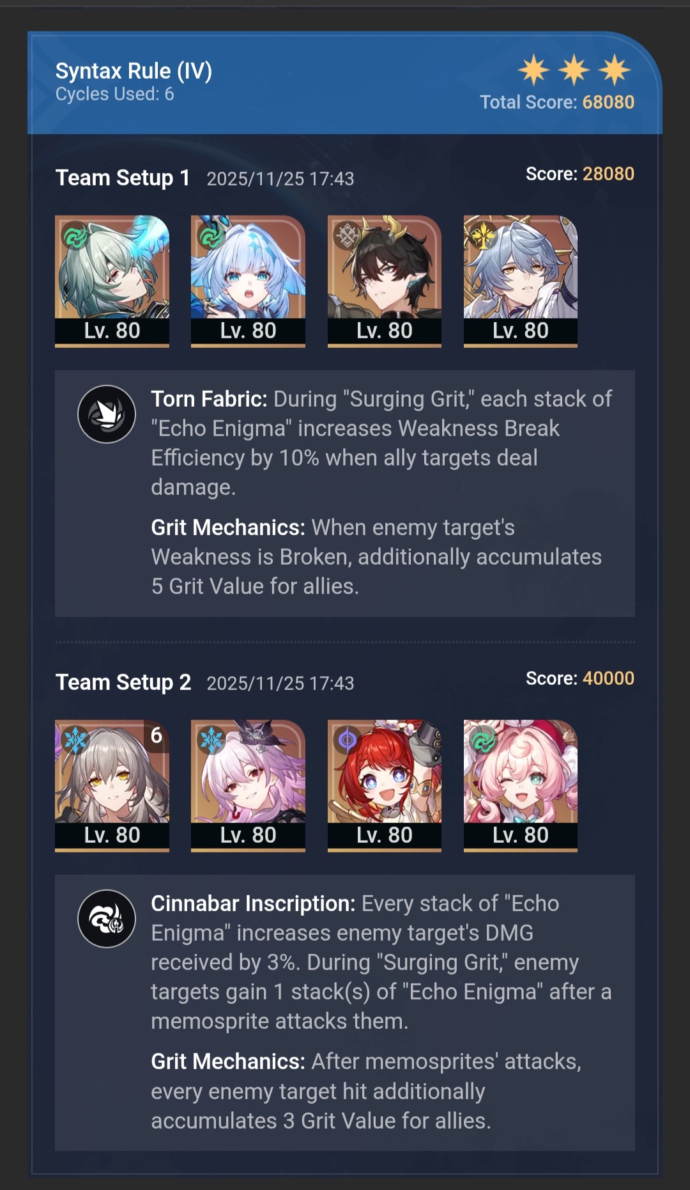Click the Syntax Rule (IV) title
Image resolution: width=690 pixels, height=1190 pixels.
point(134,71)
